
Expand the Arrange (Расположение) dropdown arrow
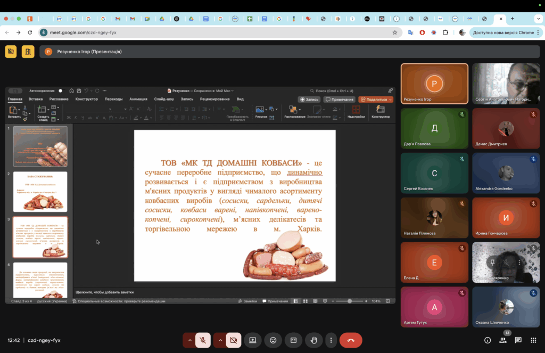300,110
